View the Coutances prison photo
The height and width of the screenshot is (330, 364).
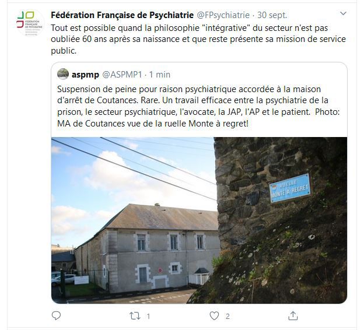point(199,220)
